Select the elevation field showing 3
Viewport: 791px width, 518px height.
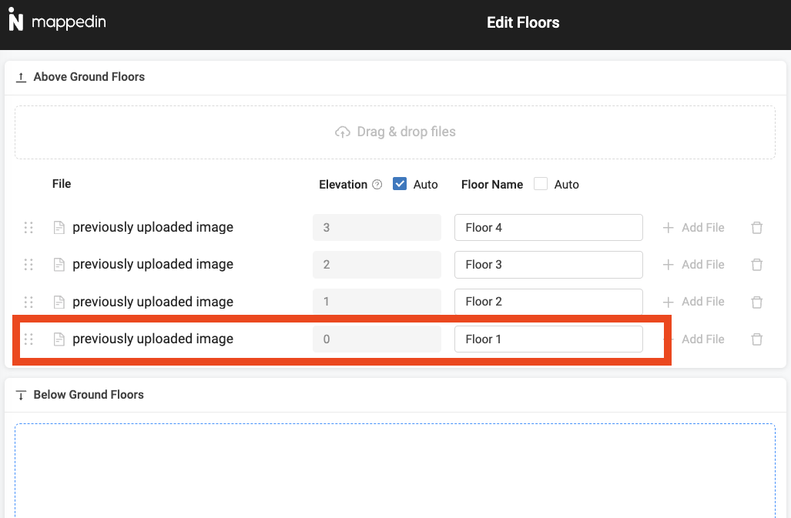[377, 228]
